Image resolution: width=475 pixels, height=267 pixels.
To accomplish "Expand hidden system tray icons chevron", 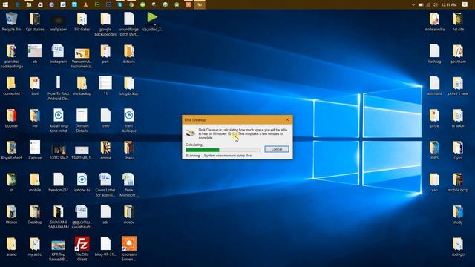I will click(x=413, y=5).
